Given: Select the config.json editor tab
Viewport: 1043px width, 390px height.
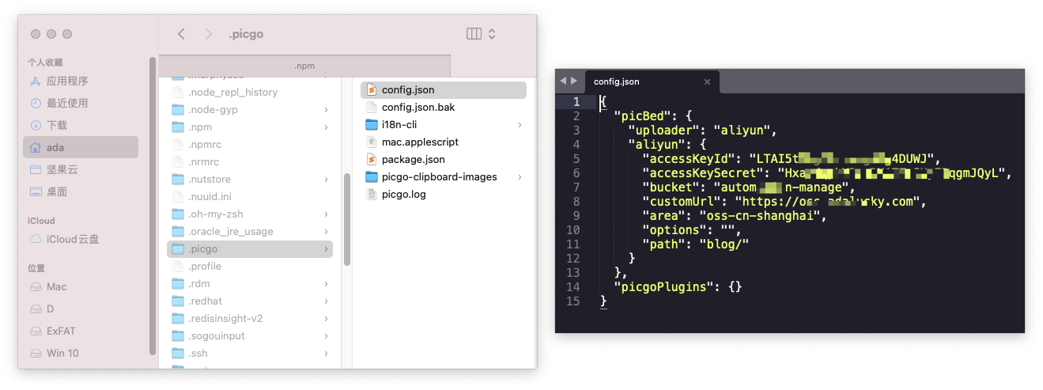Looking at the screenshot, I should (x=617, y=81).
